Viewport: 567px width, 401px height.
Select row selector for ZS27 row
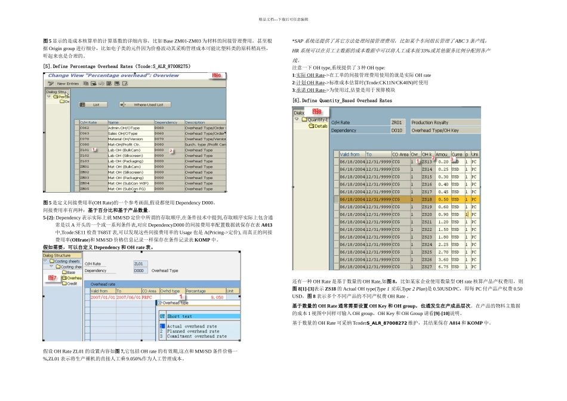[337, 267]
